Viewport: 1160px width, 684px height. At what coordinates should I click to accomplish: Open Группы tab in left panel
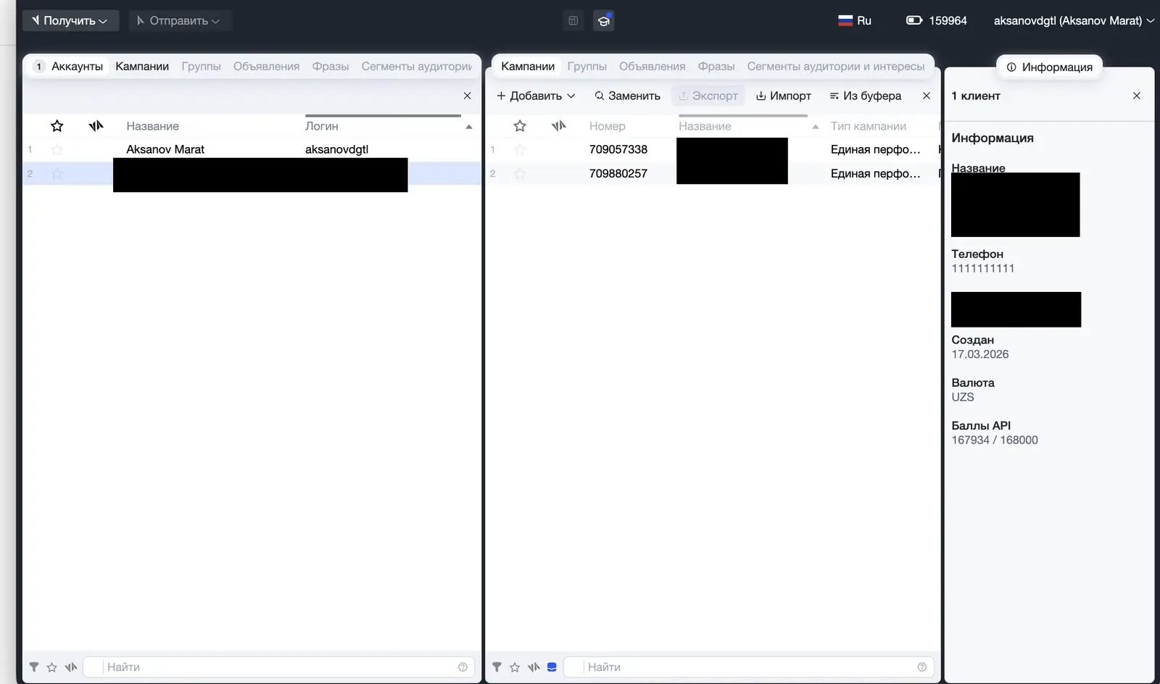tap(201, 66)
